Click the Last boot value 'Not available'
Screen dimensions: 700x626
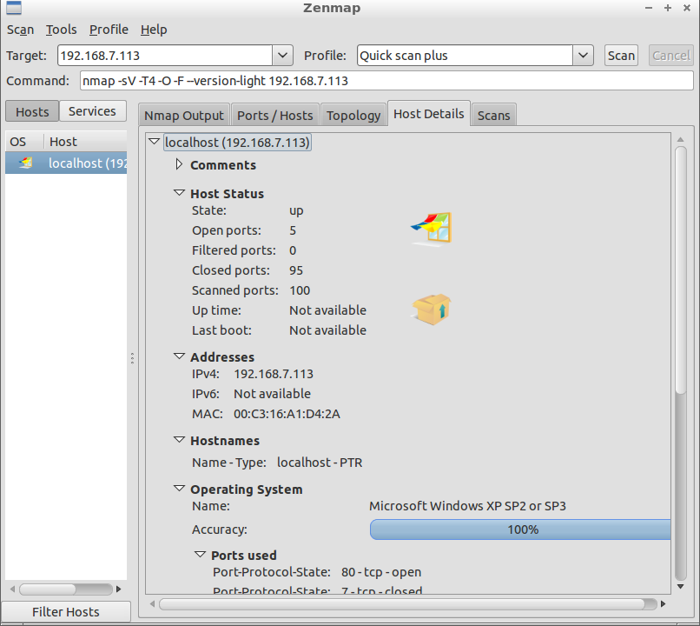point(327,330)
